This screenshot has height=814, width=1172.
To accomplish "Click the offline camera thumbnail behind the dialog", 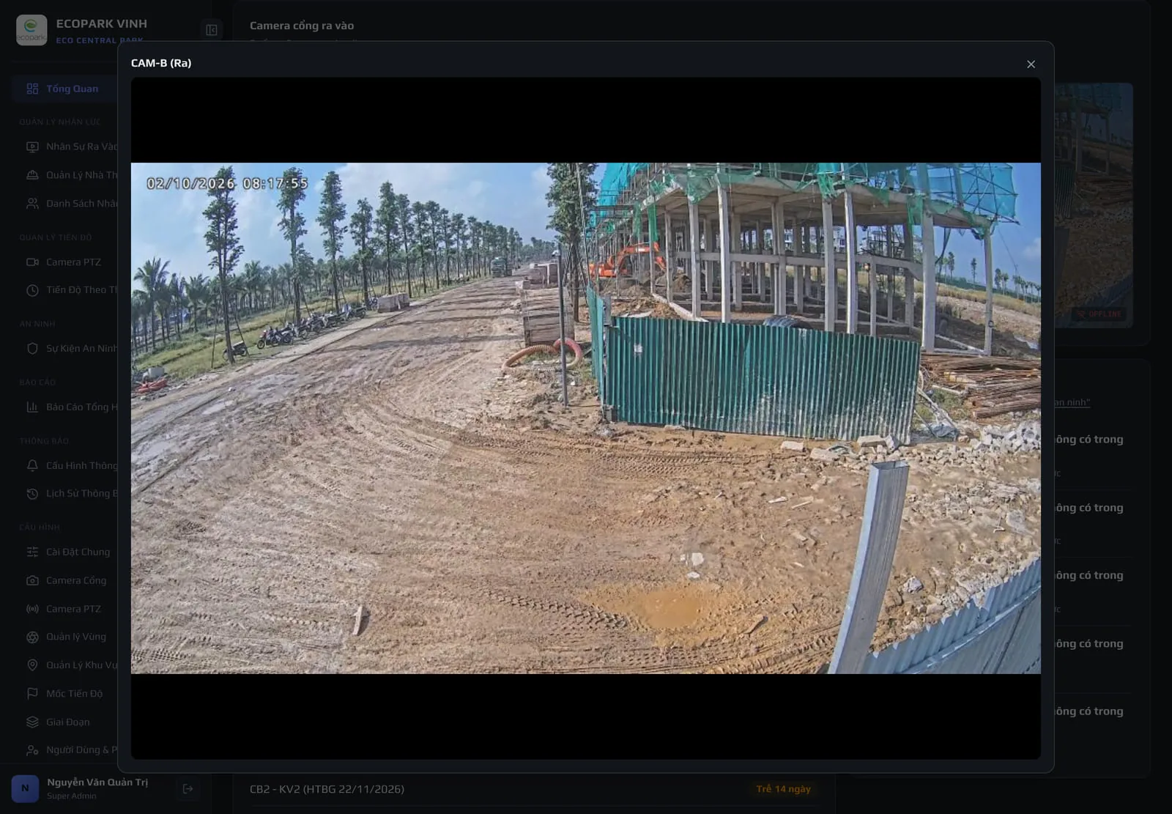I will 1094,205.
